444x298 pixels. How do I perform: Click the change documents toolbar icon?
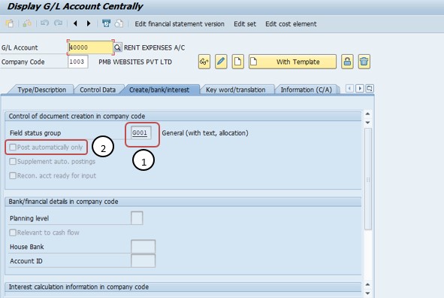click(119, 23)
